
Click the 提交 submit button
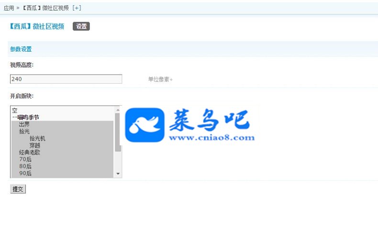[x=18, y=189]
